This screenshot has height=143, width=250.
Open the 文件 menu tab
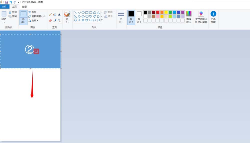(4, 6)
